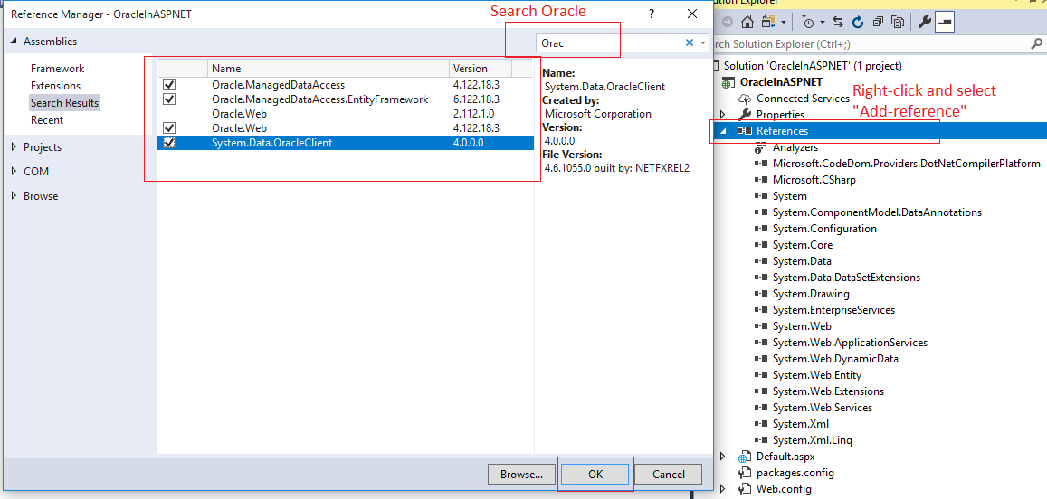This screenshot has height=499, width=1047.
Task: Uncheck Oracle.ManagedDataAccess.EntityFramework checkbox
Action: pyautogui.click(x=169, y=99)
